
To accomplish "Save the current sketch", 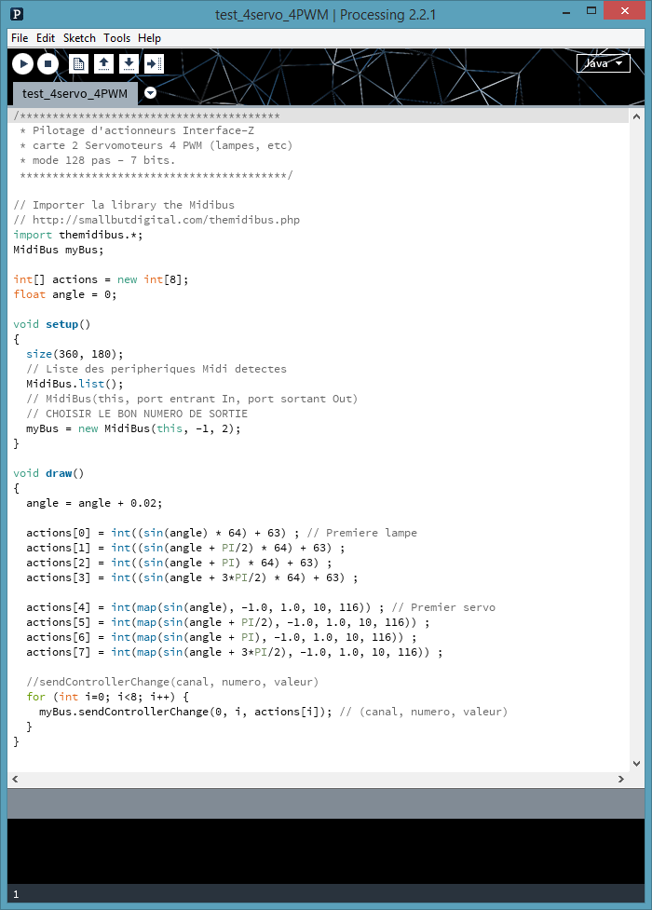I will tap(129, 63).
